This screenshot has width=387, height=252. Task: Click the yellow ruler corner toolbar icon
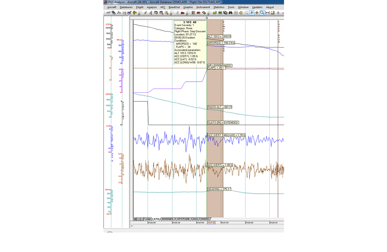click(x=273, y=13)
